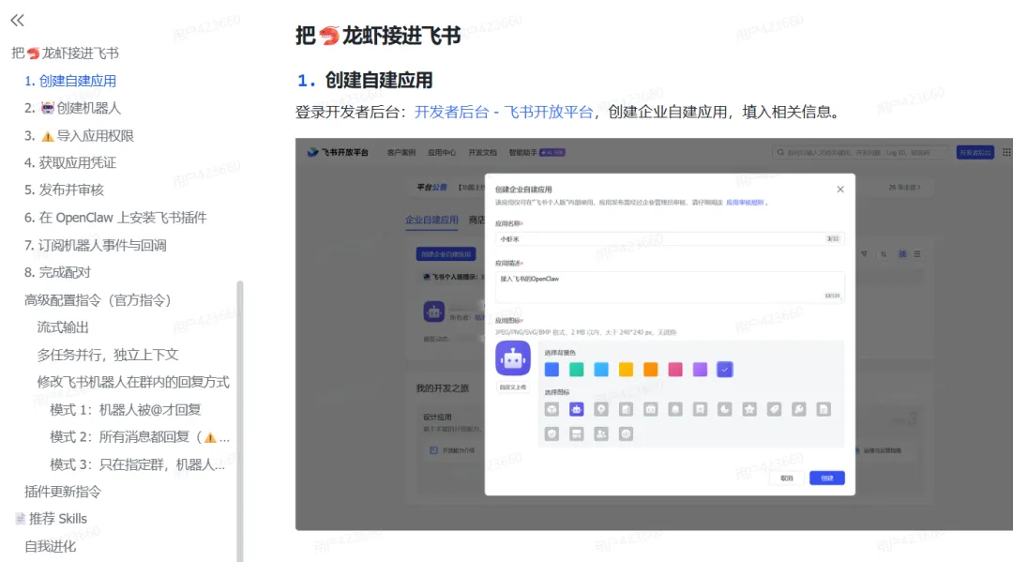Image resolution: width=1013 pixels, height=562 pixels.
Task: Select the robot app icon option
Action: click(x=576, y=410)
